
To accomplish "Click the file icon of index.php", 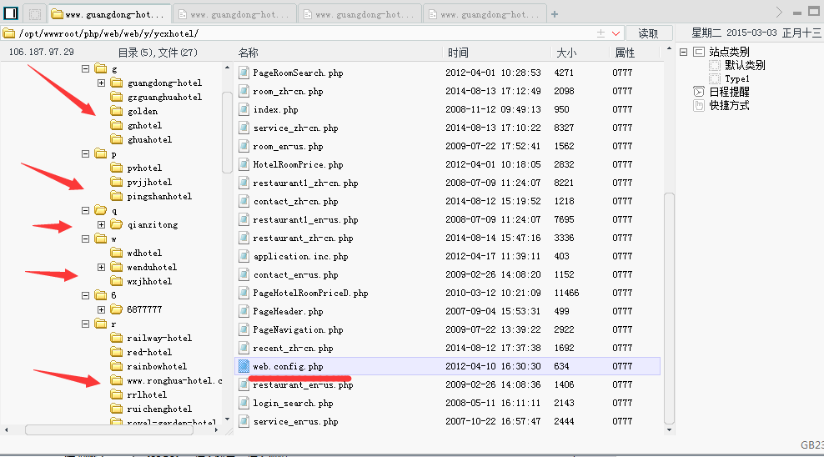I will [x=244, y=109].
